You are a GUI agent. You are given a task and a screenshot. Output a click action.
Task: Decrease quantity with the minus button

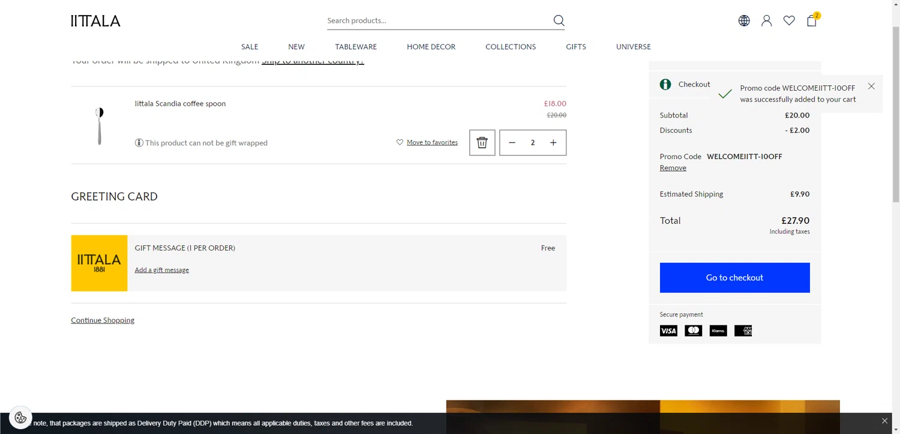click(512, 142)
